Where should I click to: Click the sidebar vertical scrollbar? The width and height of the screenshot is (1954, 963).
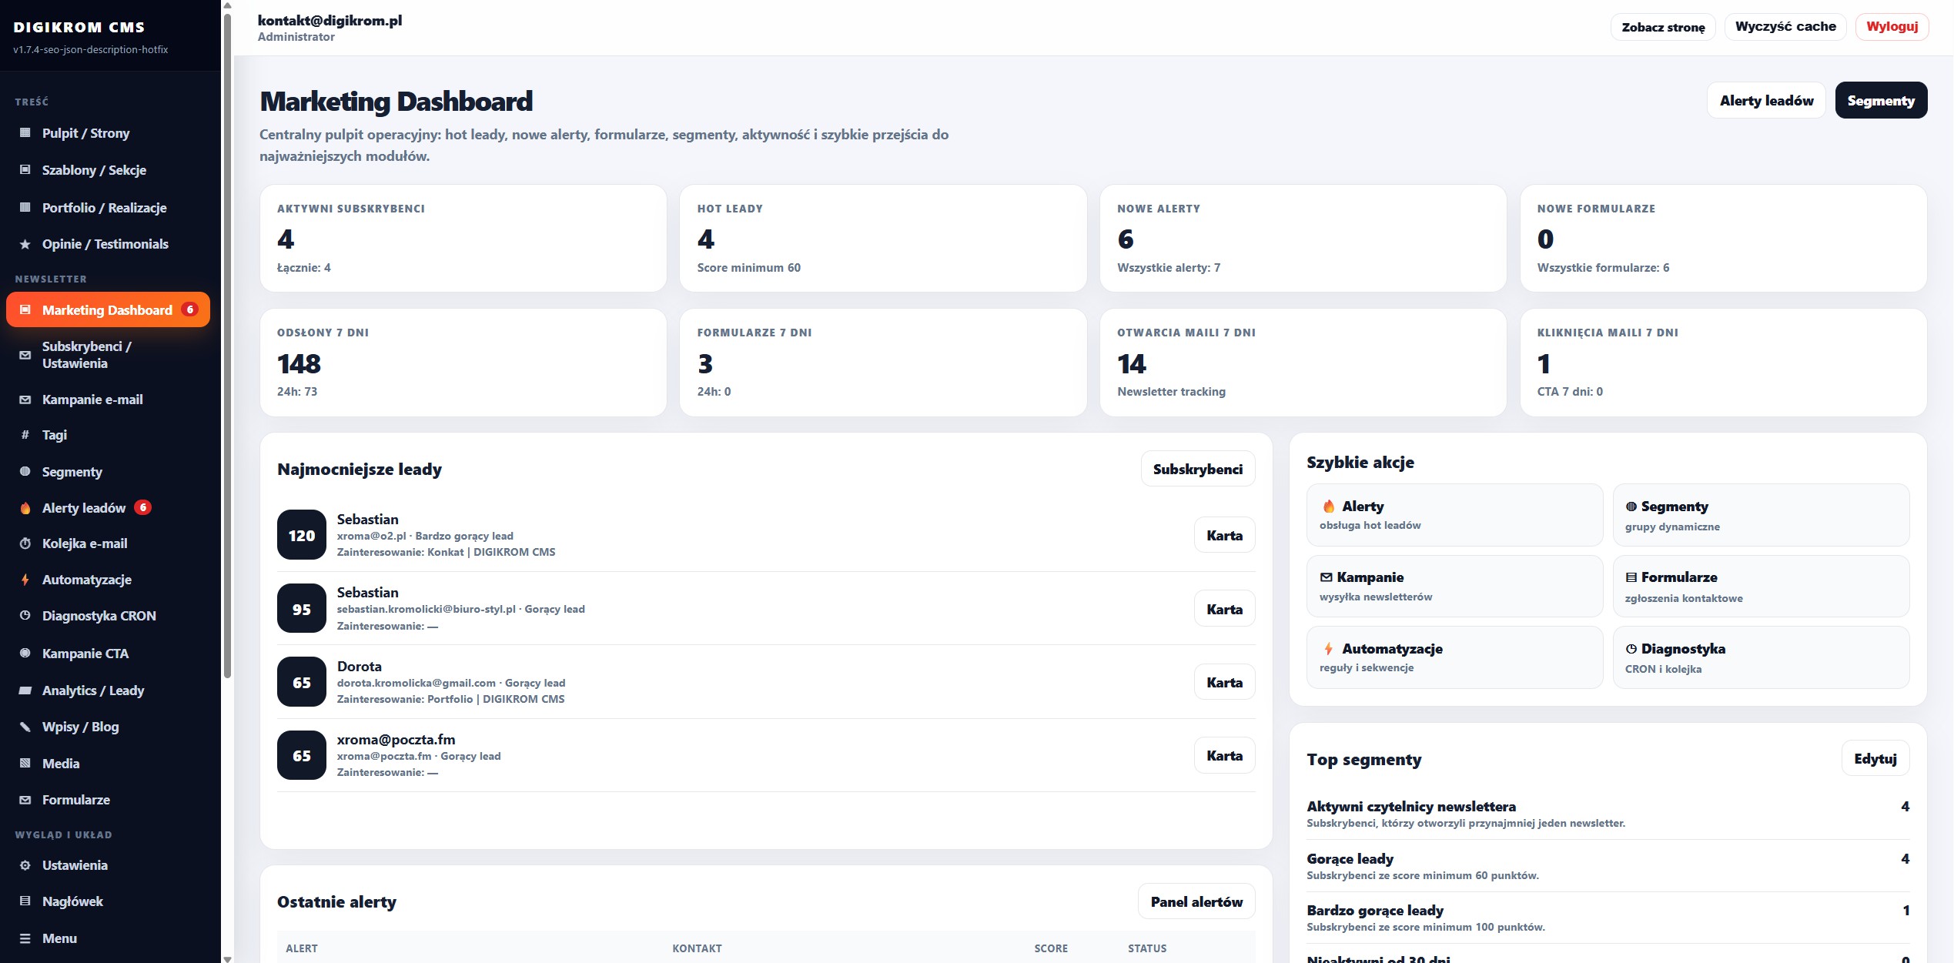[x=227, y=346]
